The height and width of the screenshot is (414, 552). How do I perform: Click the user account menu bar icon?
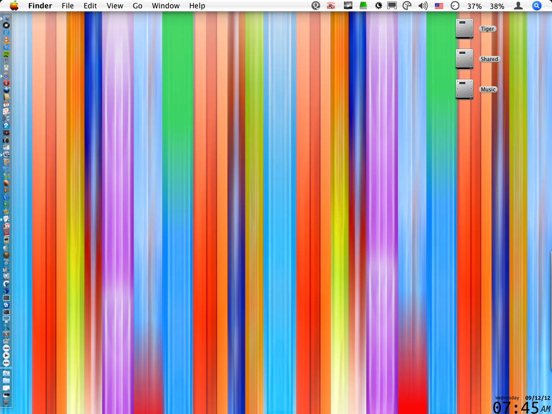click(518, 6)
